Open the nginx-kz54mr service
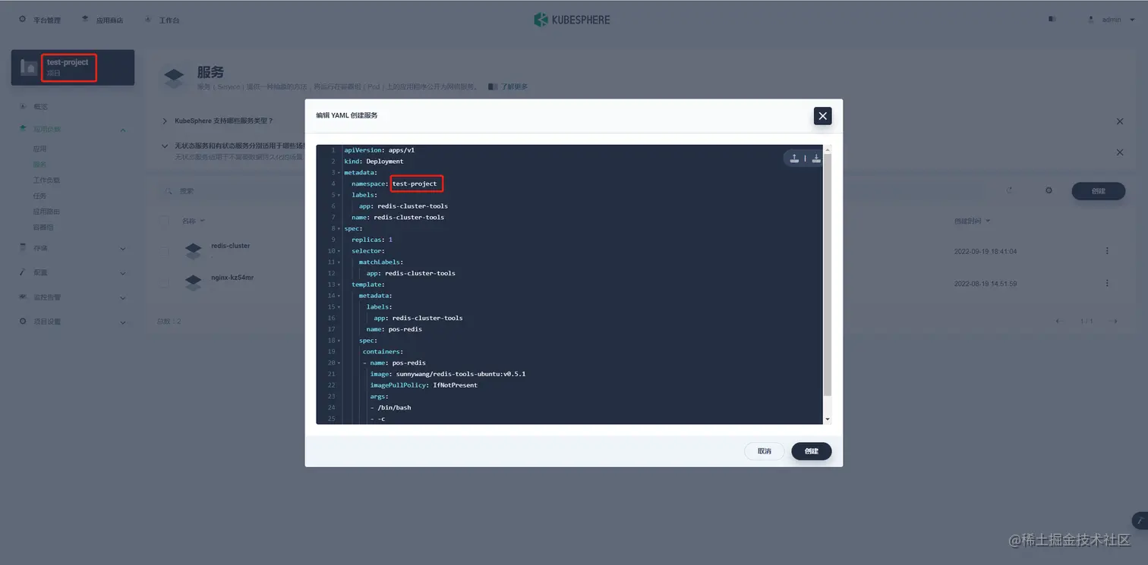Viewport: 1148px width, 565px height. coord(232,278)
